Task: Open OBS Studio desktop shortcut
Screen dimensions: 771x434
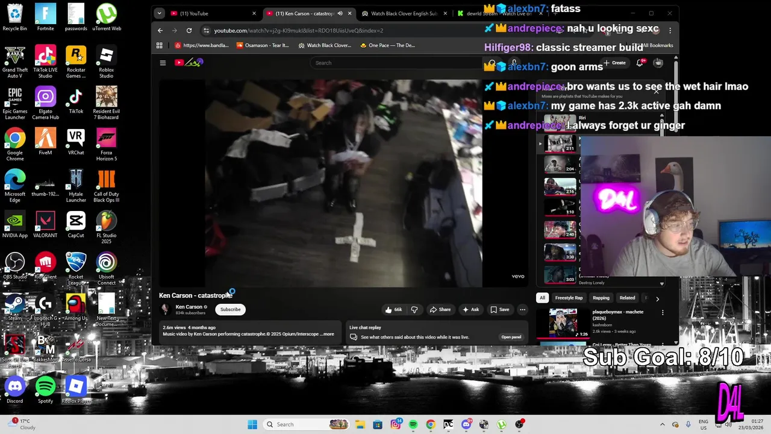Action: (x=15, y=266)
